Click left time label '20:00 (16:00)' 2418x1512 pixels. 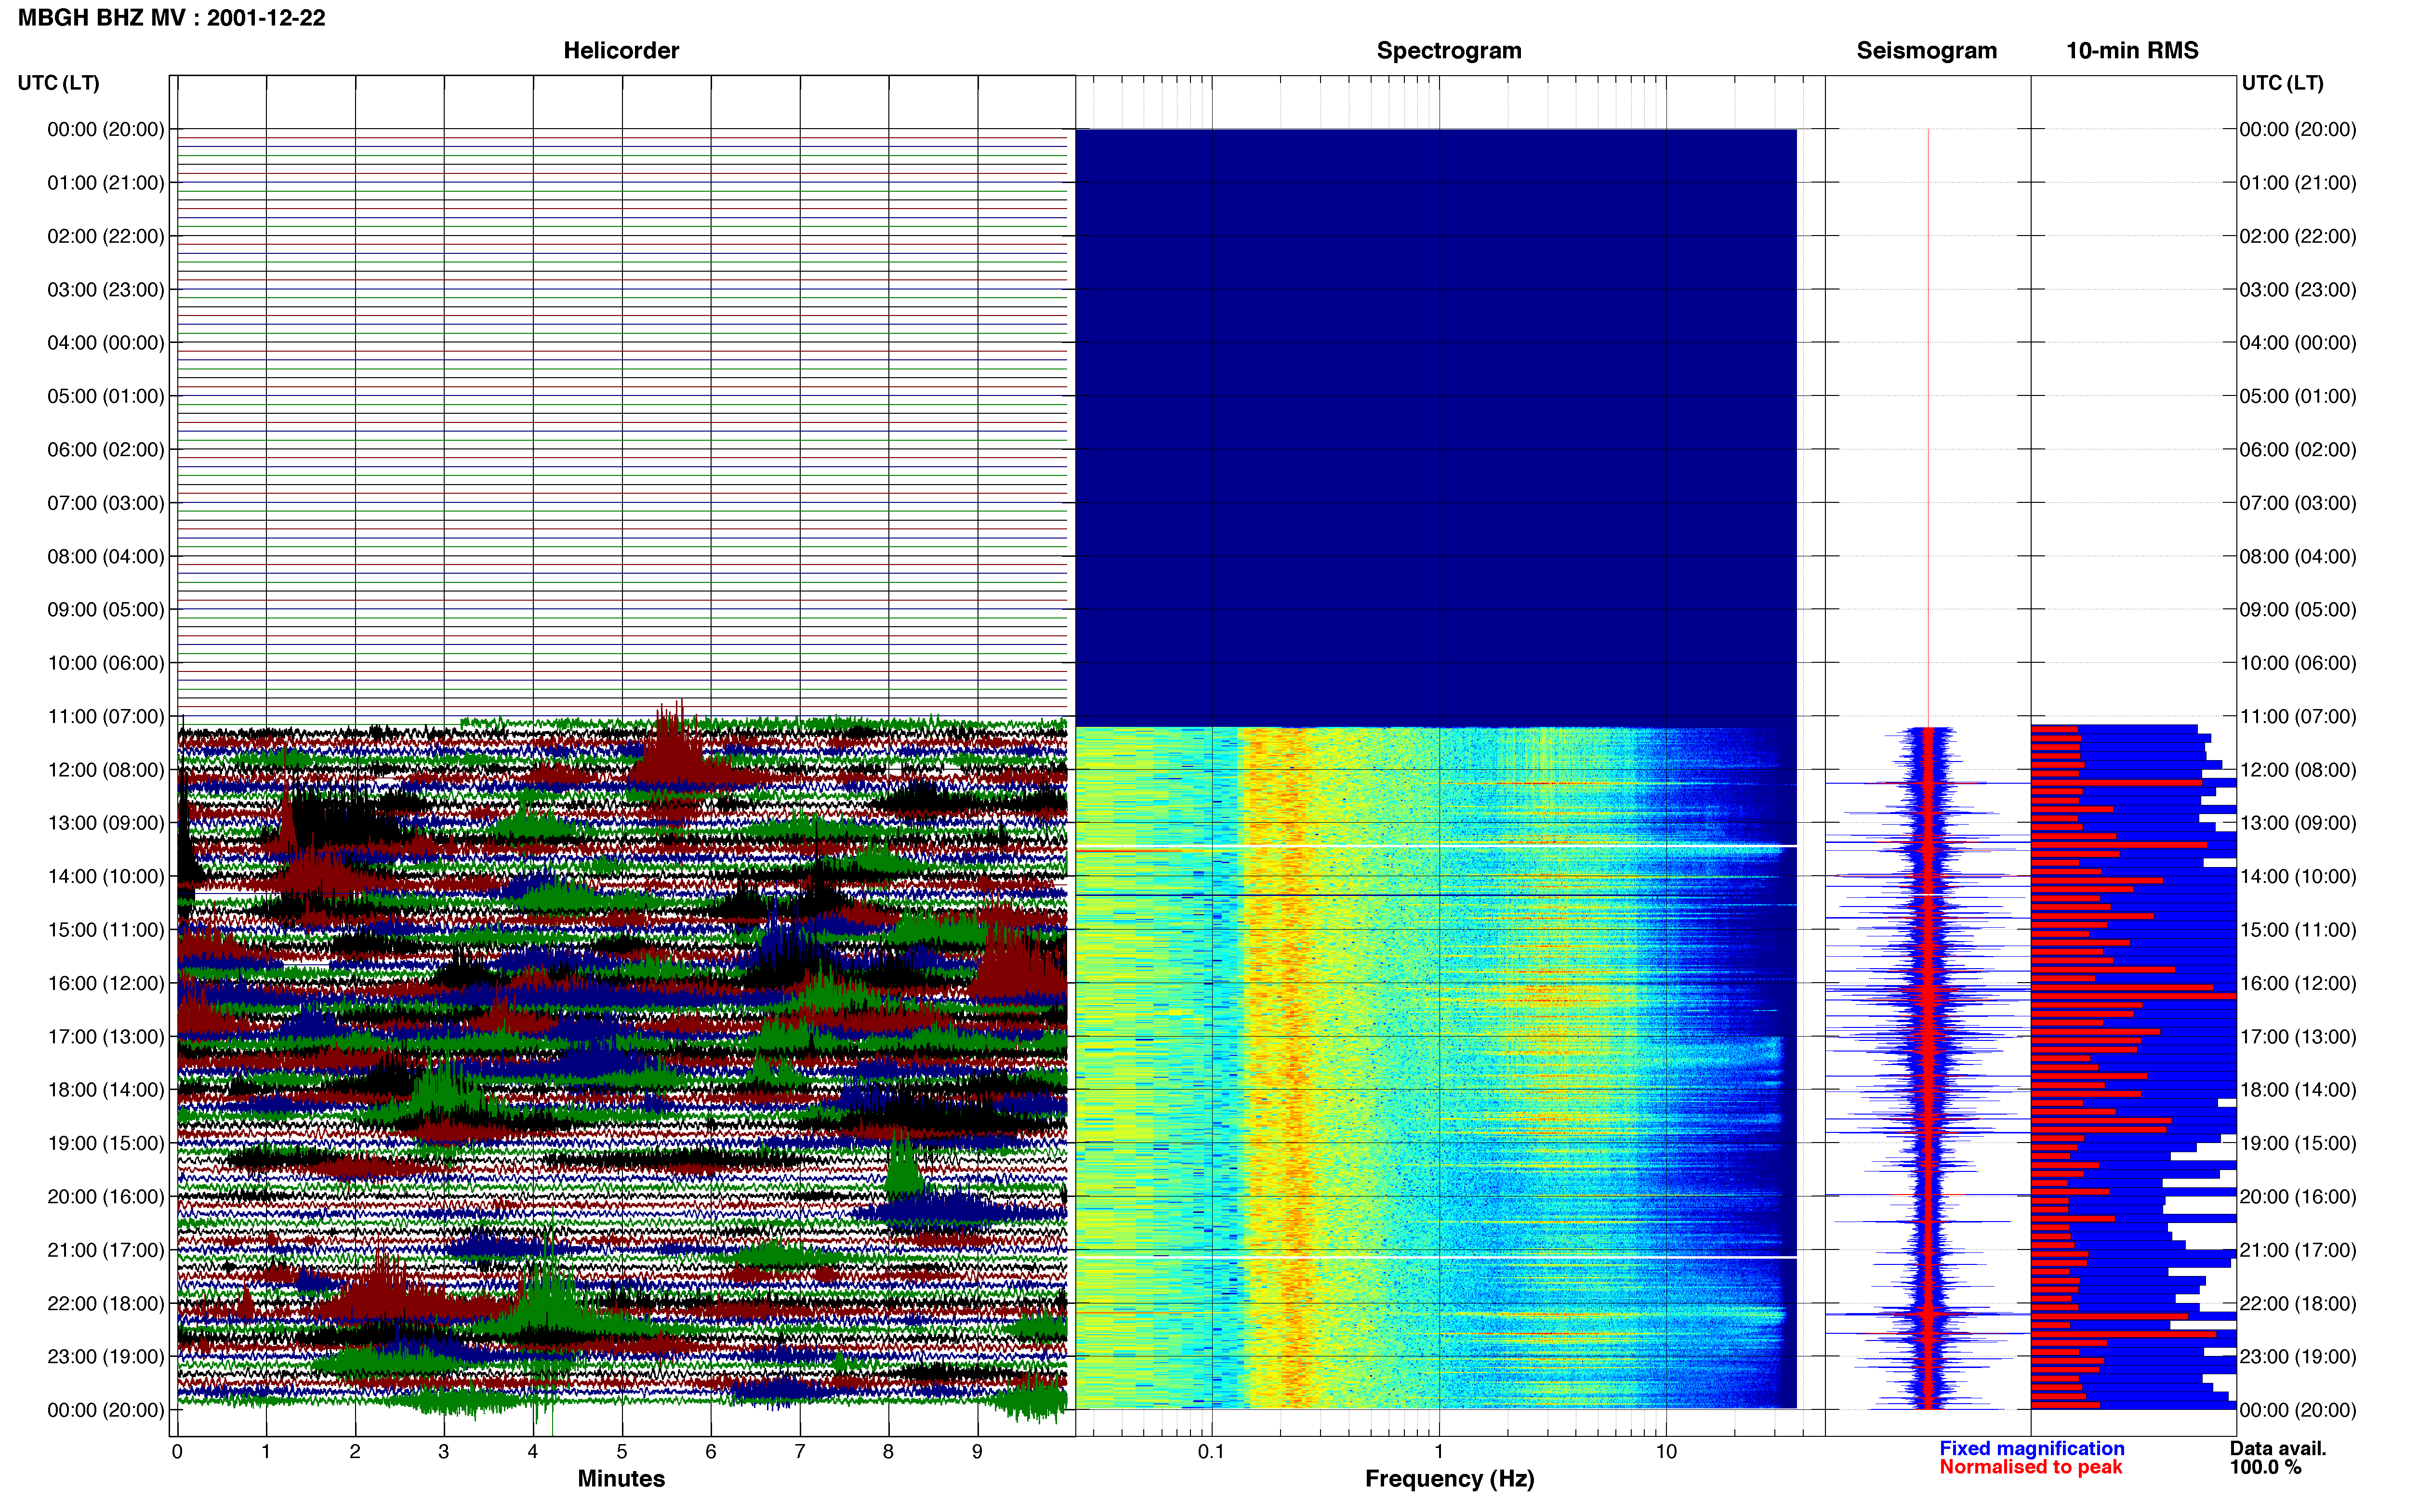coord(106,1197)
